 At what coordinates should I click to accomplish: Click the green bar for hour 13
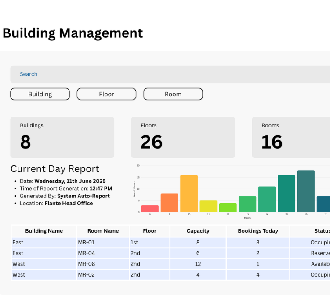247,204
